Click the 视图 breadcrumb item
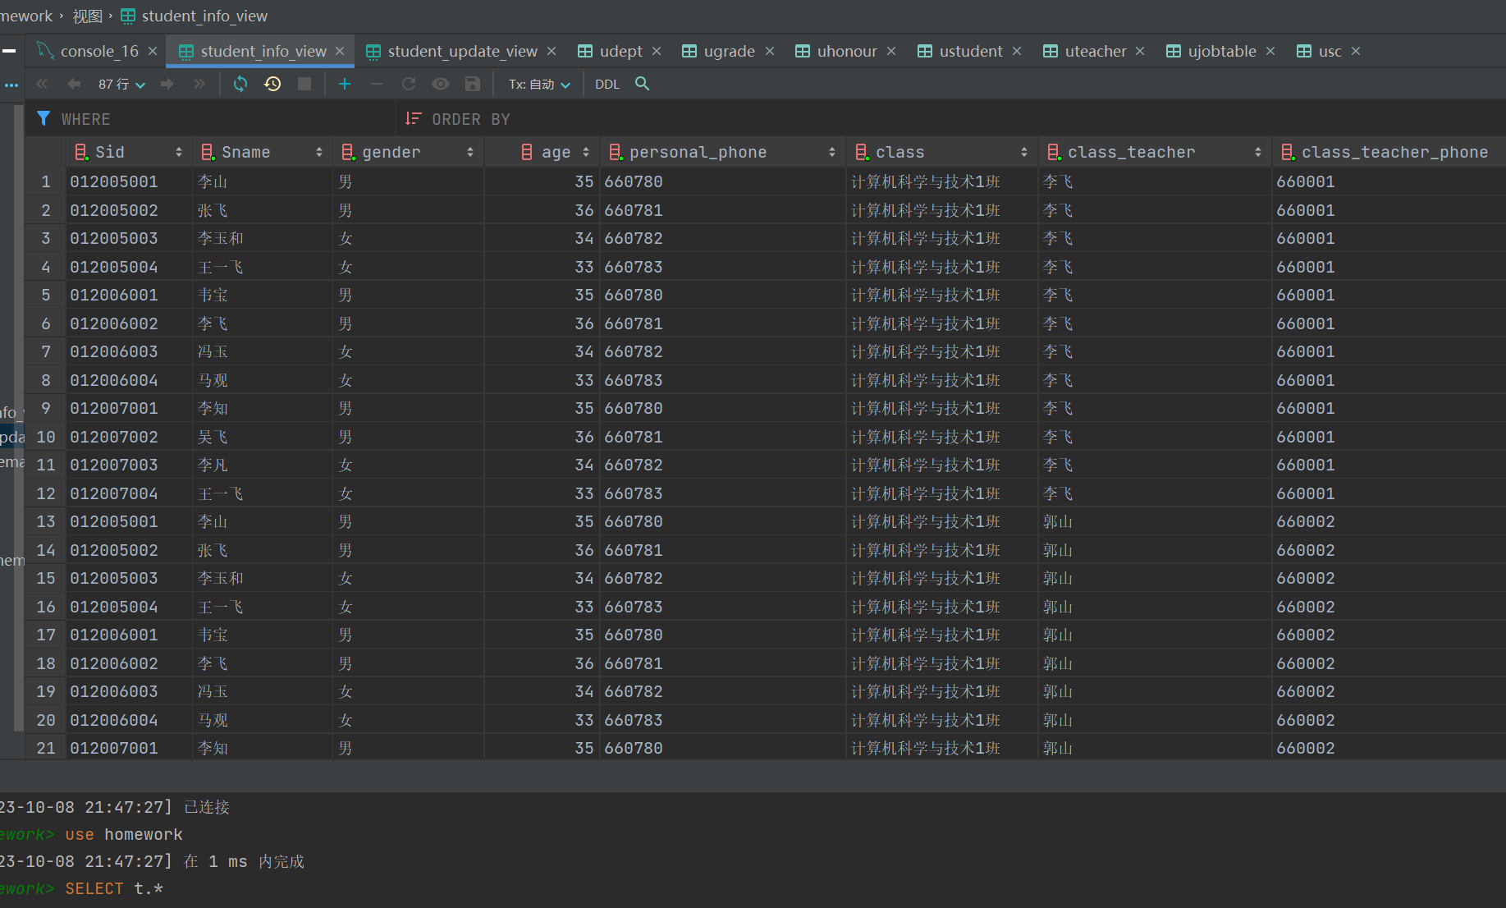1506x908 pixels. pos(87,16)
